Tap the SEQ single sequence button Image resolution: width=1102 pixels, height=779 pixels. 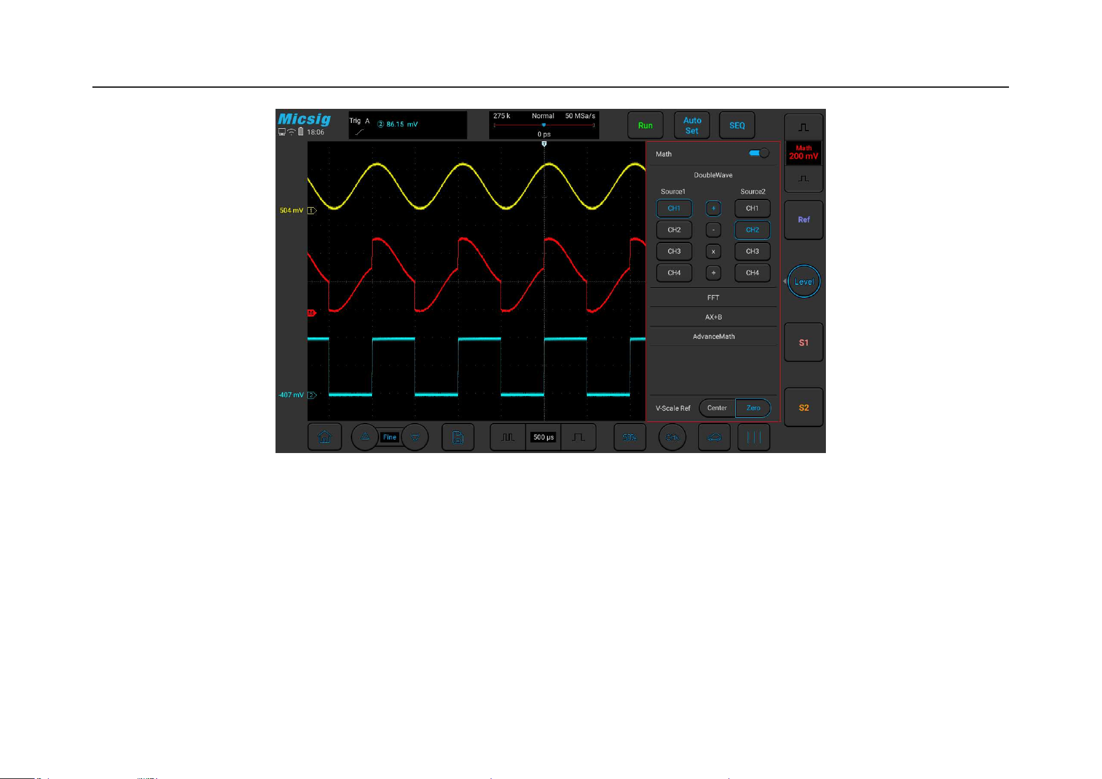click(737, 125)
